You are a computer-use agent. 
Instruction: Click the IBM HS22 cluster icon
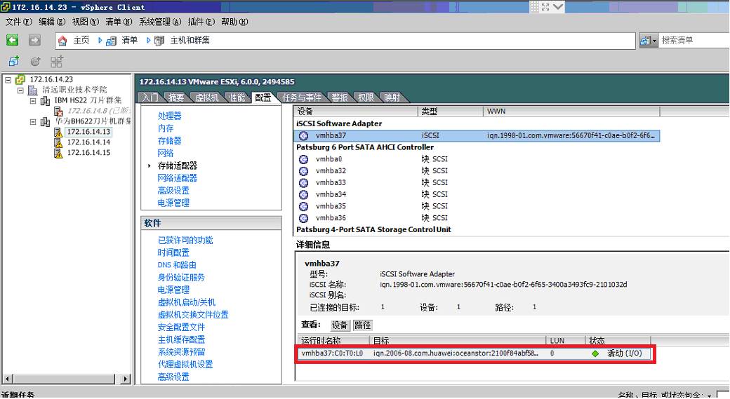click(45, 100)
